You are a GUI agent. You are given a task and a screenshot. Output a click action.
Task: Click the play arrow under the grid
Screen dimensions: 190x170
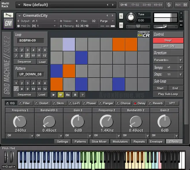(53, 95)
